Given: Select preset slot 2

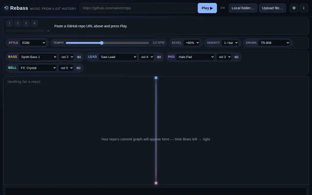Looking at the screenshot, I should coord(18,23).
